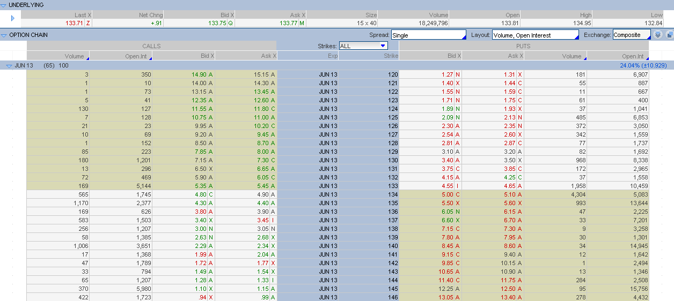Expand the underlying quote row arrow
674x301 pixels.
click(12, 18)
